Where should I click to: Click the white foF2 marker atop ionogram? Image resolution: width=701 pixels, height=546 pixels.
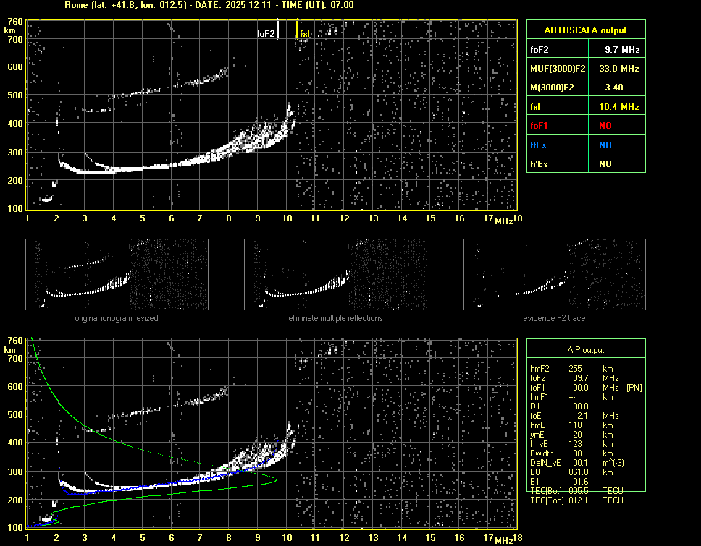[x=277, y=30]
